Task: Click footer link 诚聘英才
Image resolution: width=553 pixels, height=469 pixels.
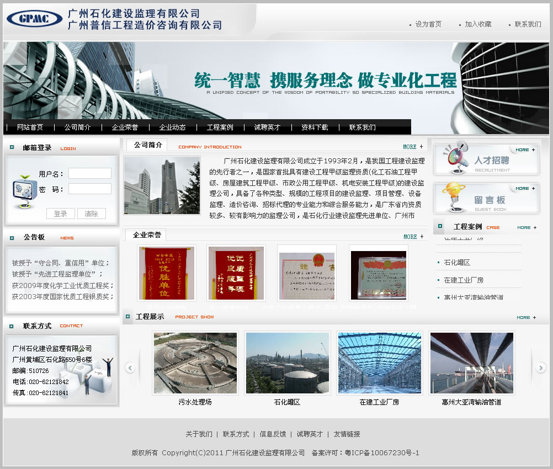Action: [310, 434]
